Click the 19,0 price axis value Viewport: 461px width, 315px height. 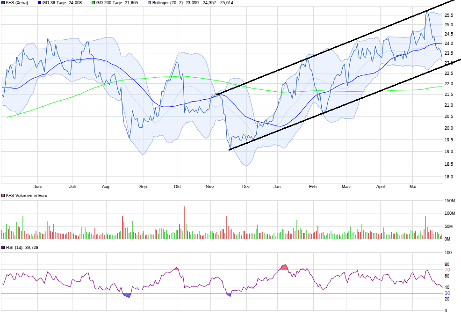pyautogui.click(x=449, y=152)
